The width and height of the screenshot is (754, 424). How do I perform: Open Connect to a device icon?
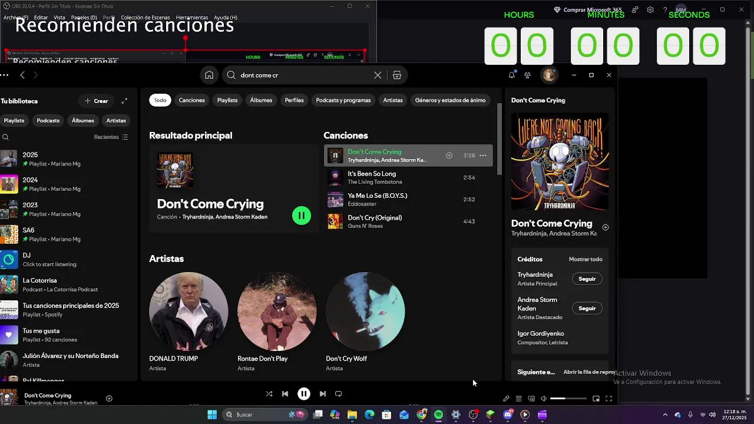[531, 399]
